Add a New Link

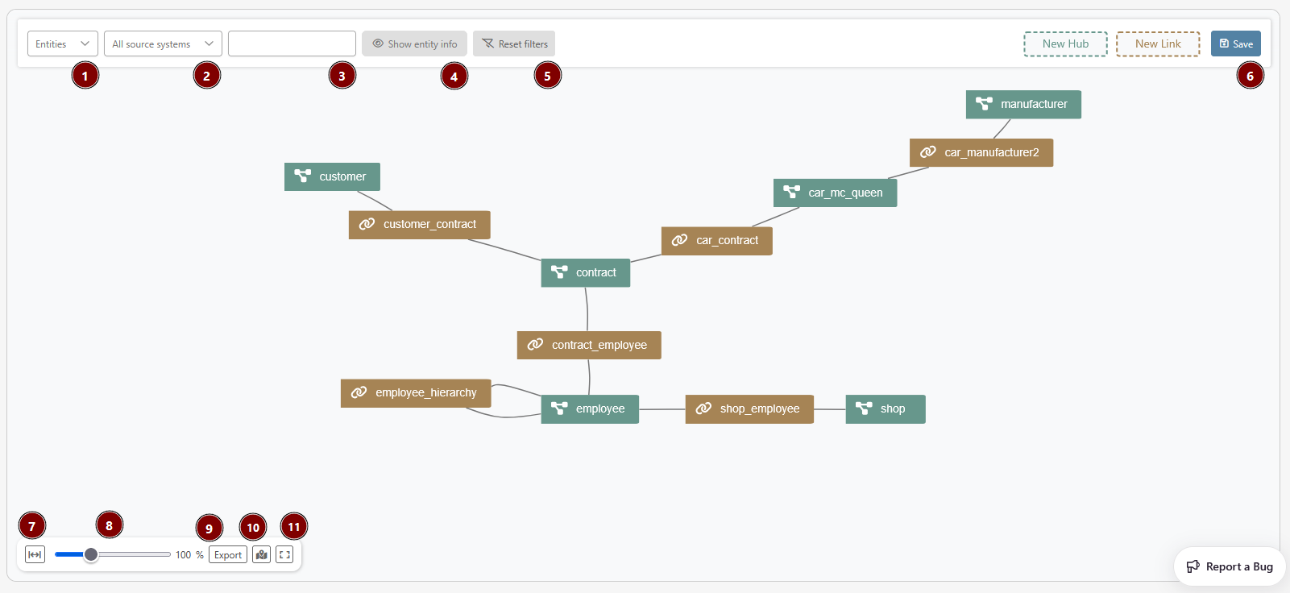pyautogui.click(x=1158, y=44)
